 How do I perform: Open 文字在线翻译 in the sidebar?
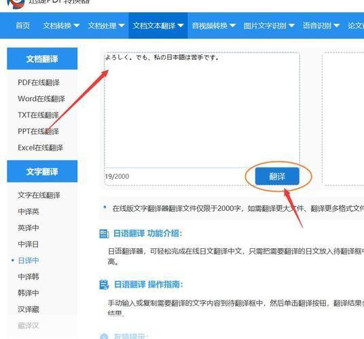[39, 195]
